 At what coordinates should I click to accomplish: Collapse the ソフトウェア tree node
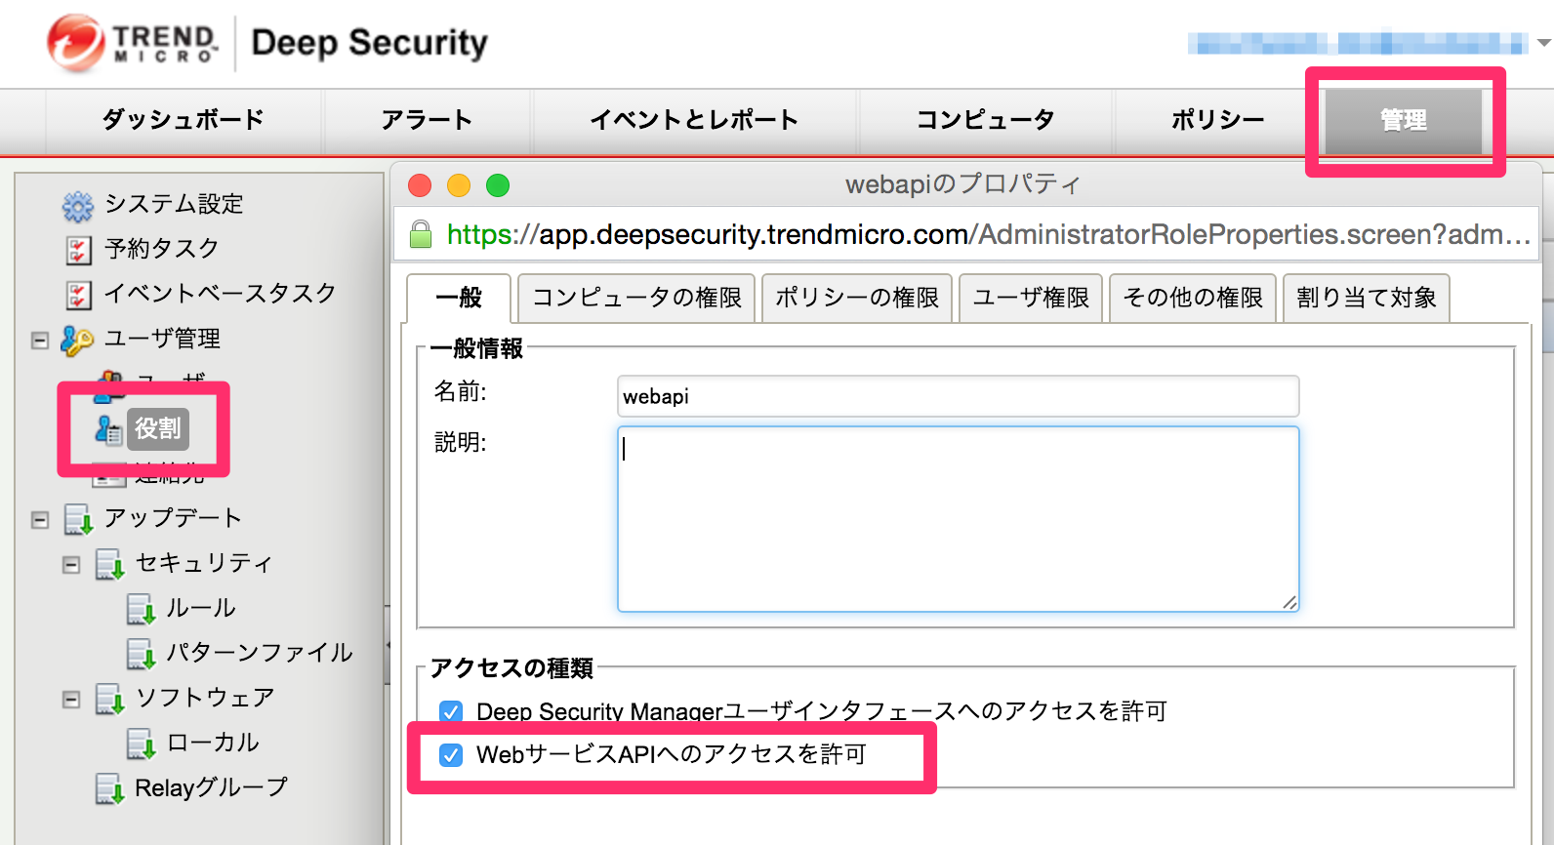71,700
